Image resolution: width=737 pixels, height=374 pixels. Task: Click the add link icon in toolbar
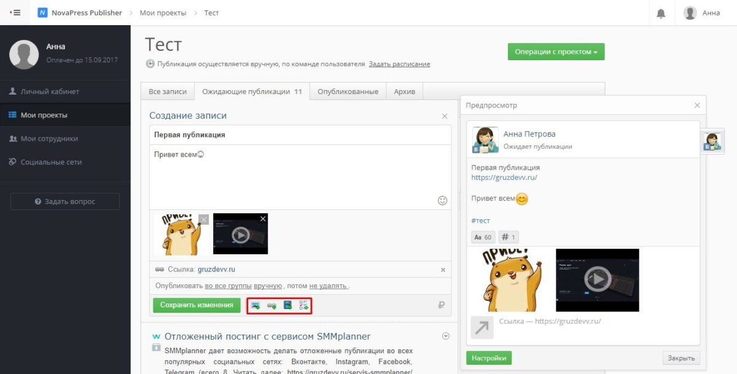271,305
